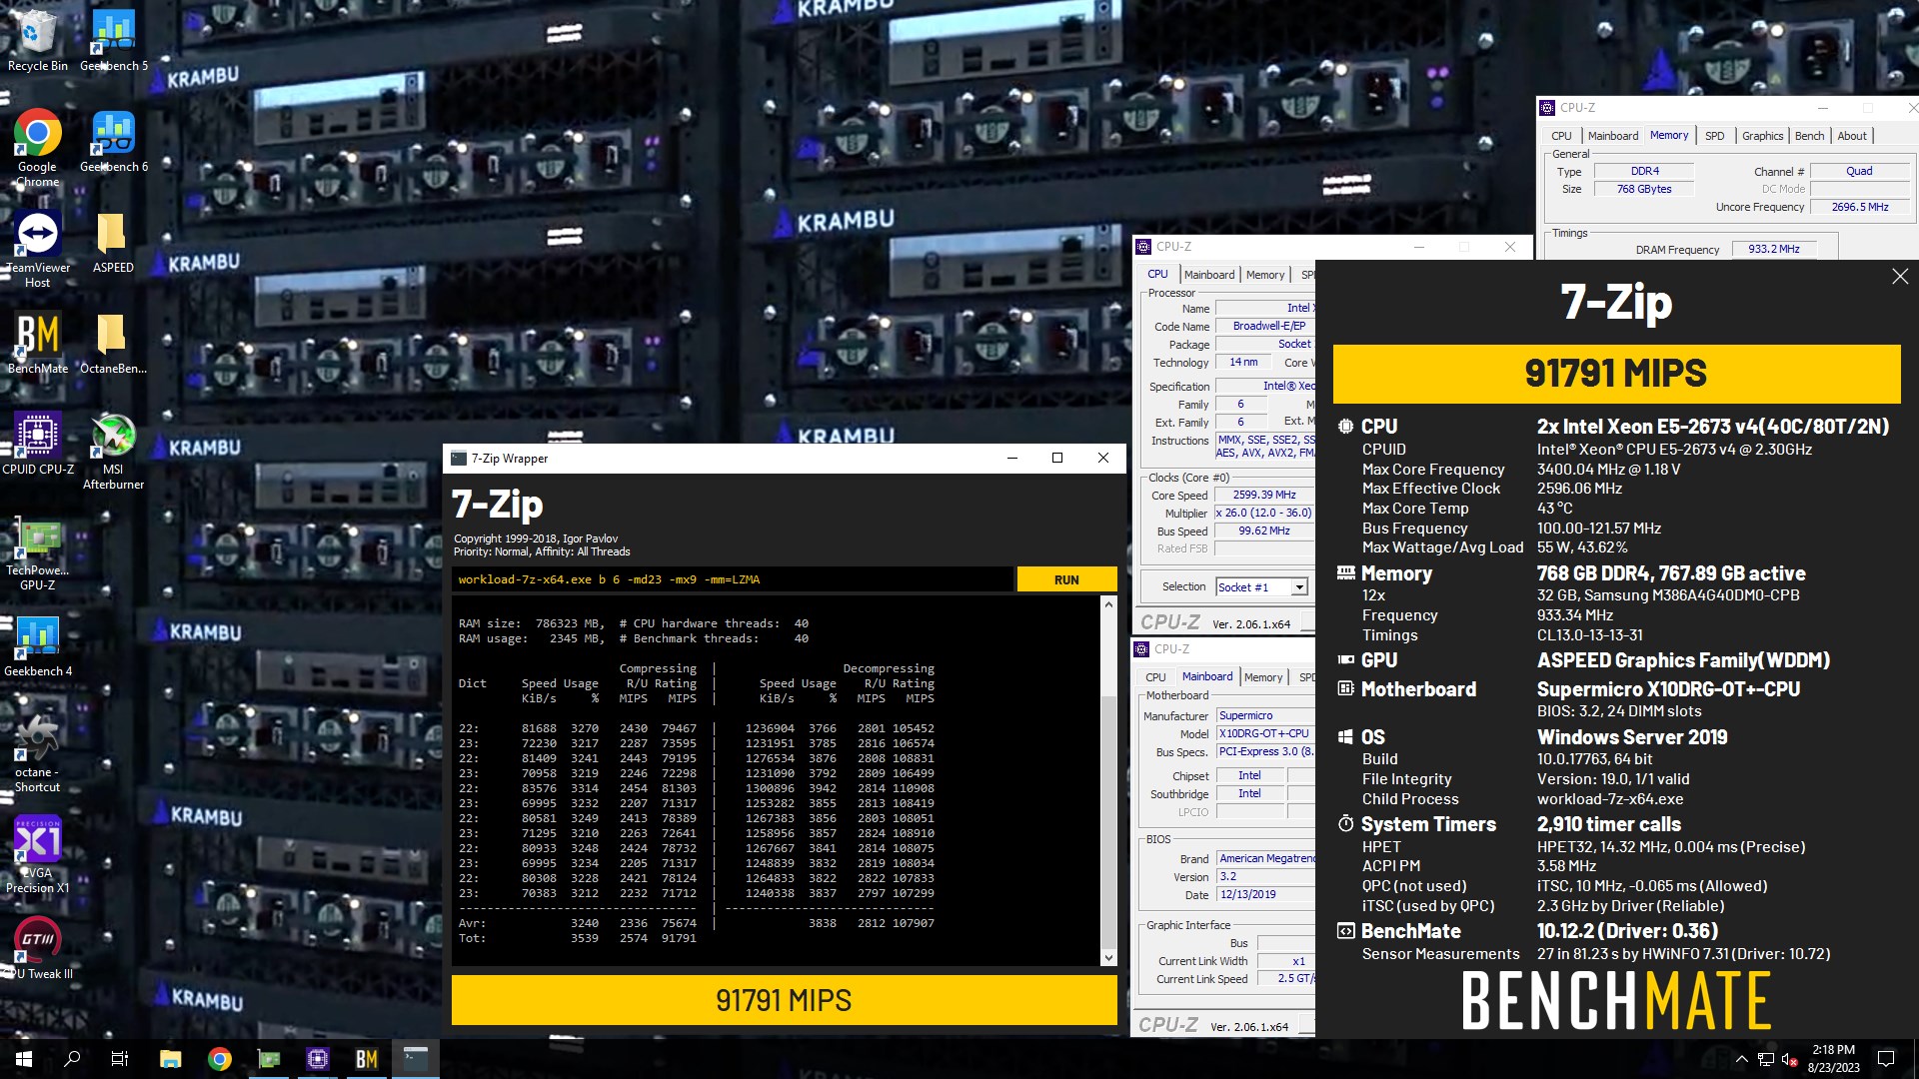The width and height of the screenshot is (1919, 1079).
Task: Click the Broadwell-E/EP code name field
Action: click(x=1265, y=326)
